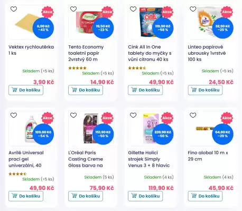242x211 pixels.
Task: Toggle wishlist heart on Tento Economy toilet paper
Action: (73, 9)
